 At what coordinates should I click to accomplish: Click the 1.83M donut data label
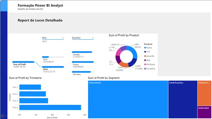coord(116,45)
